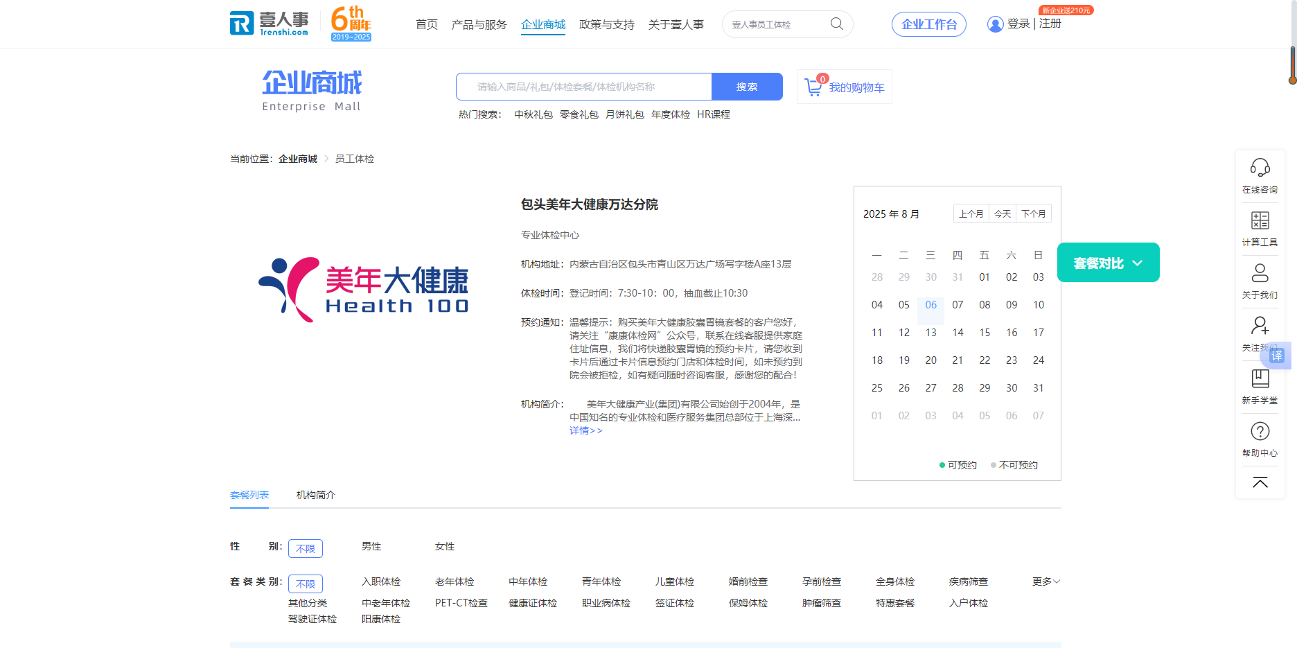1297x648 pixels.
Task: Open 首页 in top navigation
Action: tap(427, 25)
